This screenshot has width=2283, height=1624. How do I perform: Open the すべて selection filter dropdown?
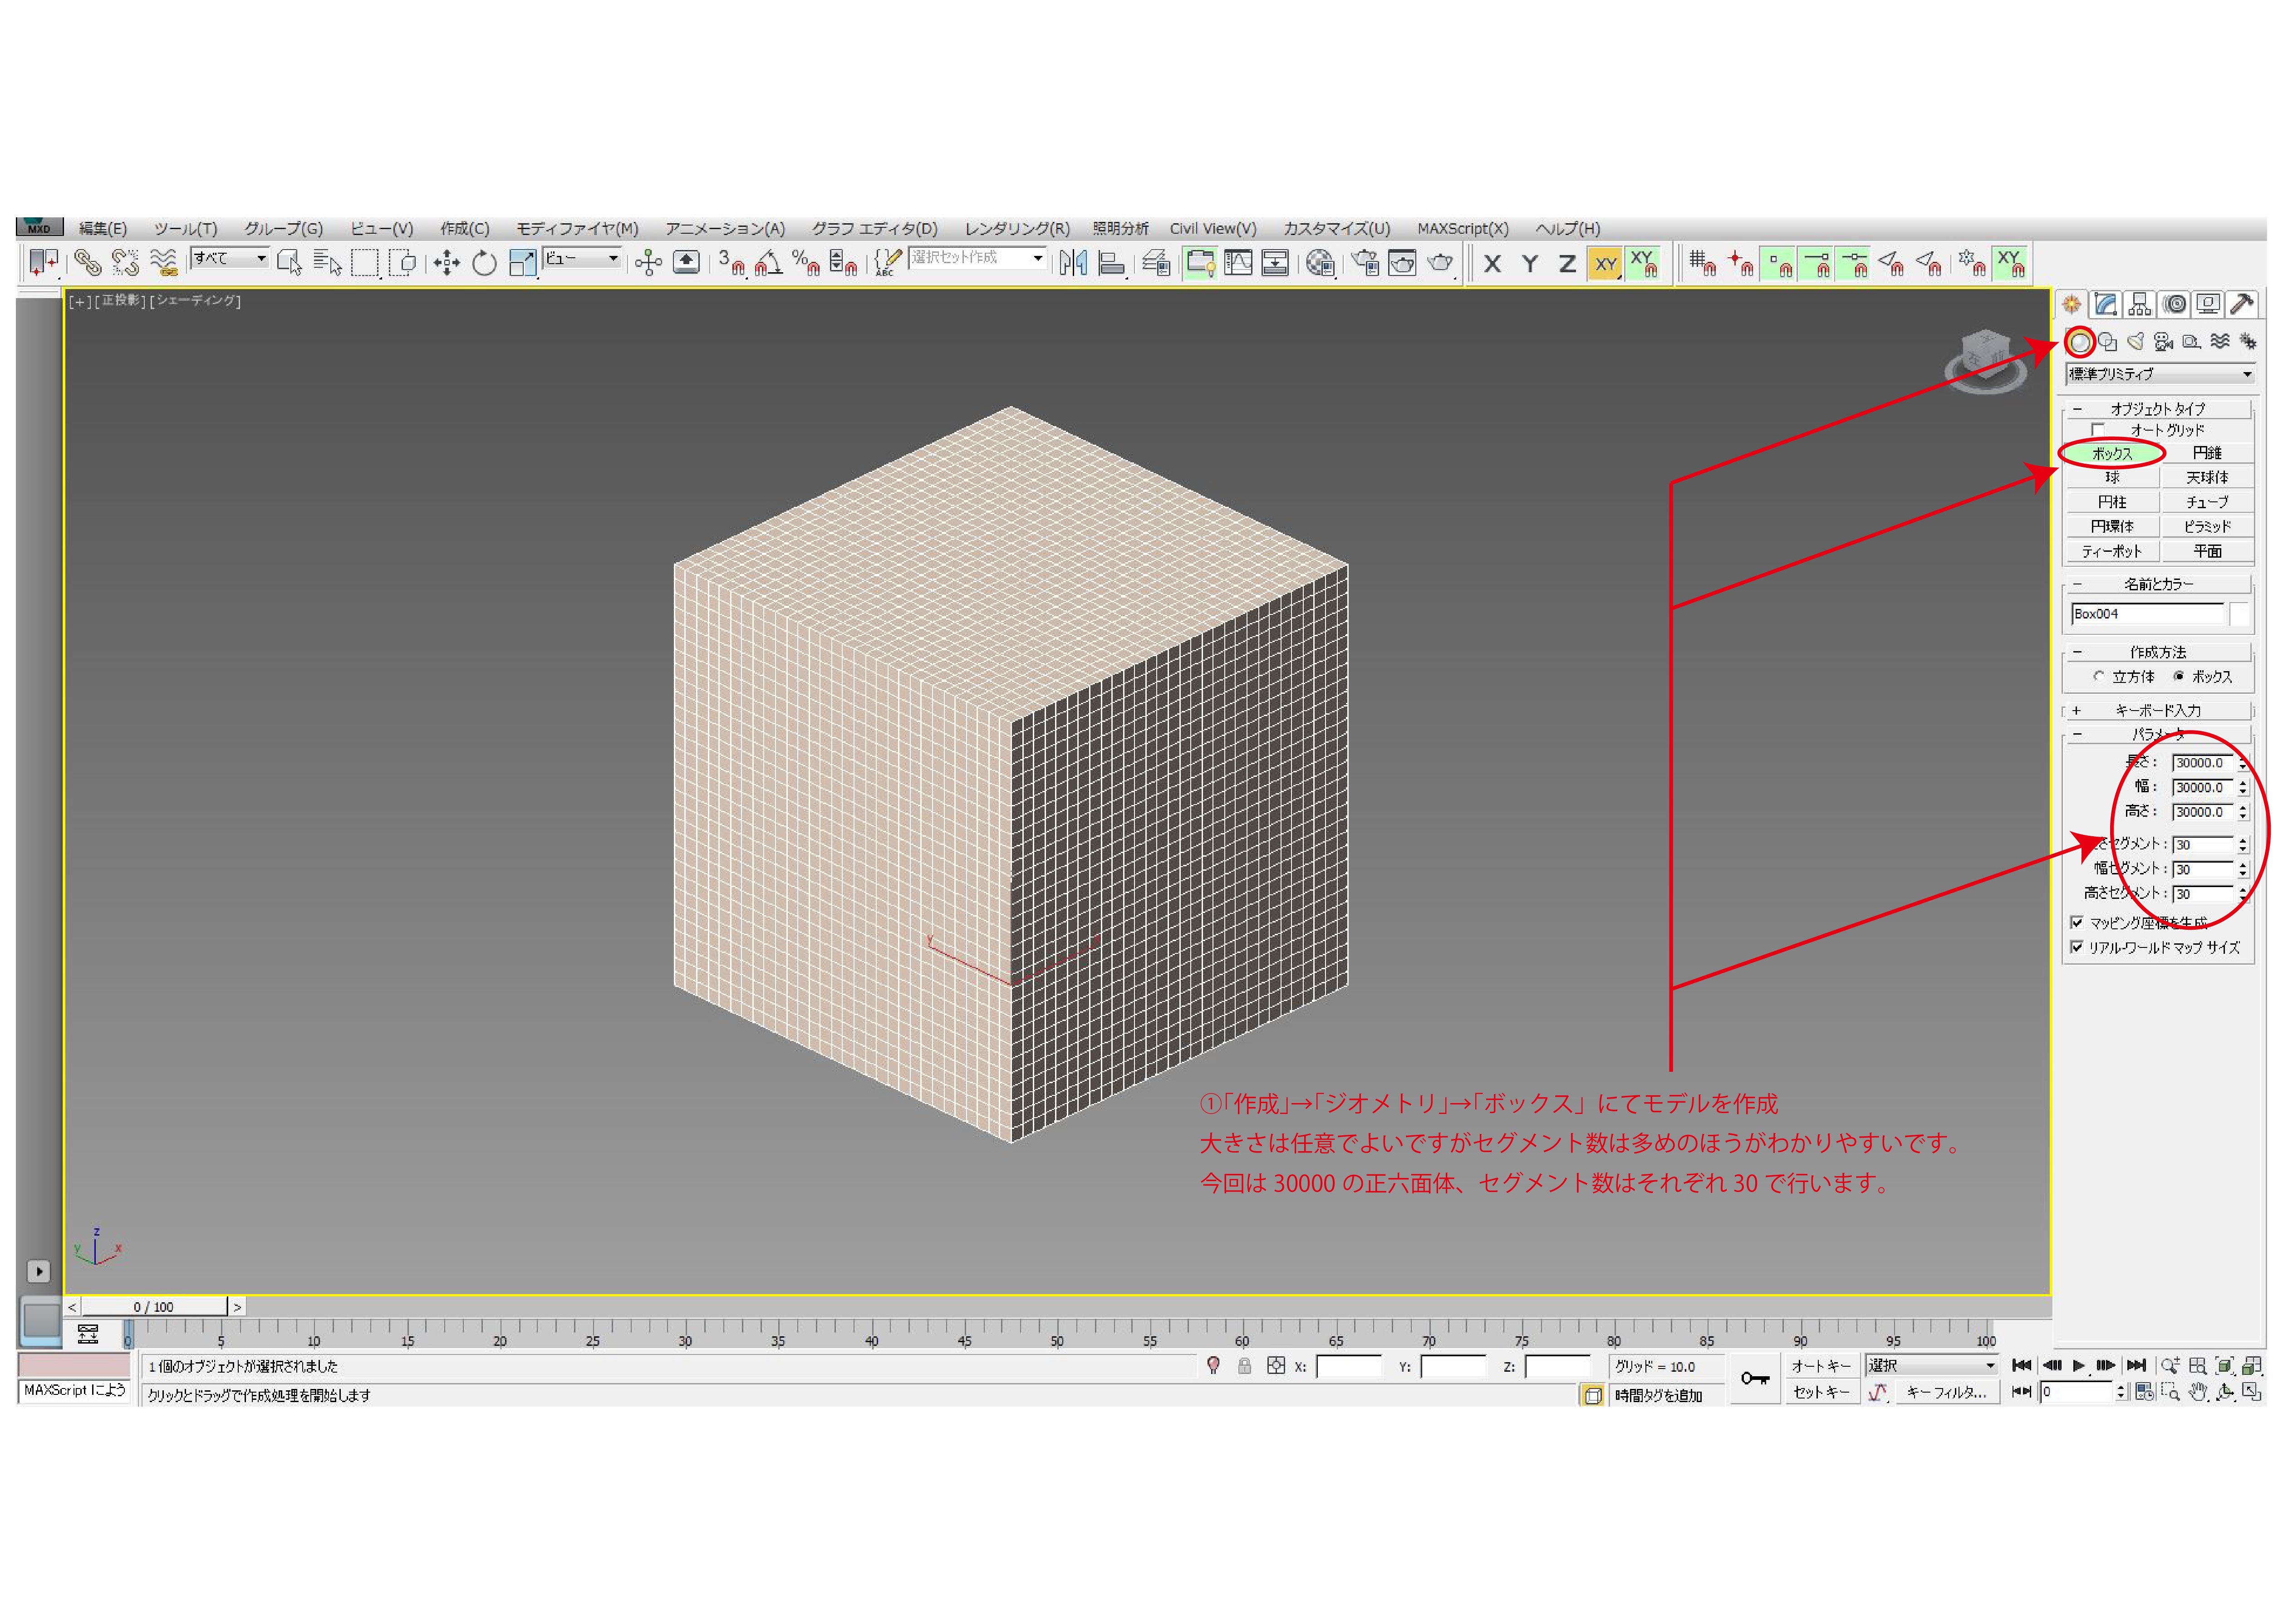230,259
